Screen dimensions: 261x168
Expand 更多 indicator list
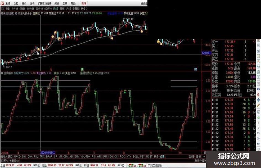tap(156, 156)
